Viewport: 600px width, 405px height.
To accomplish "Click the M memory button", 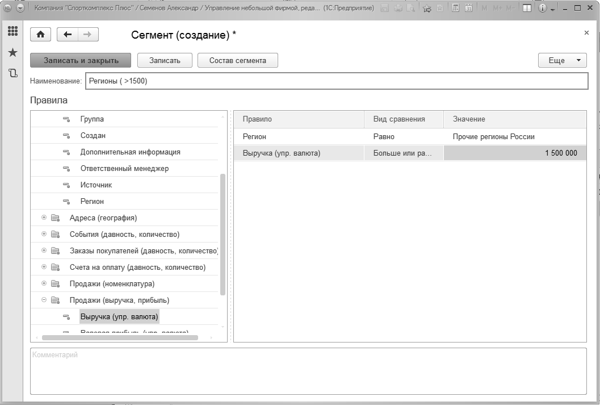I will (x=484, y=8).
